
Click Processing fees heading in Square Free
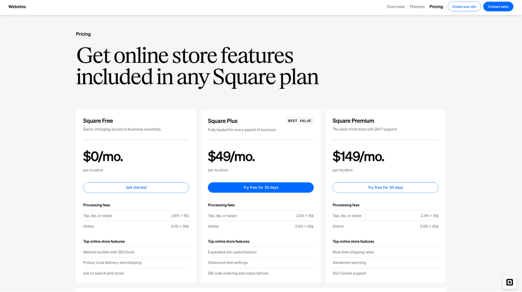(96, 205)
